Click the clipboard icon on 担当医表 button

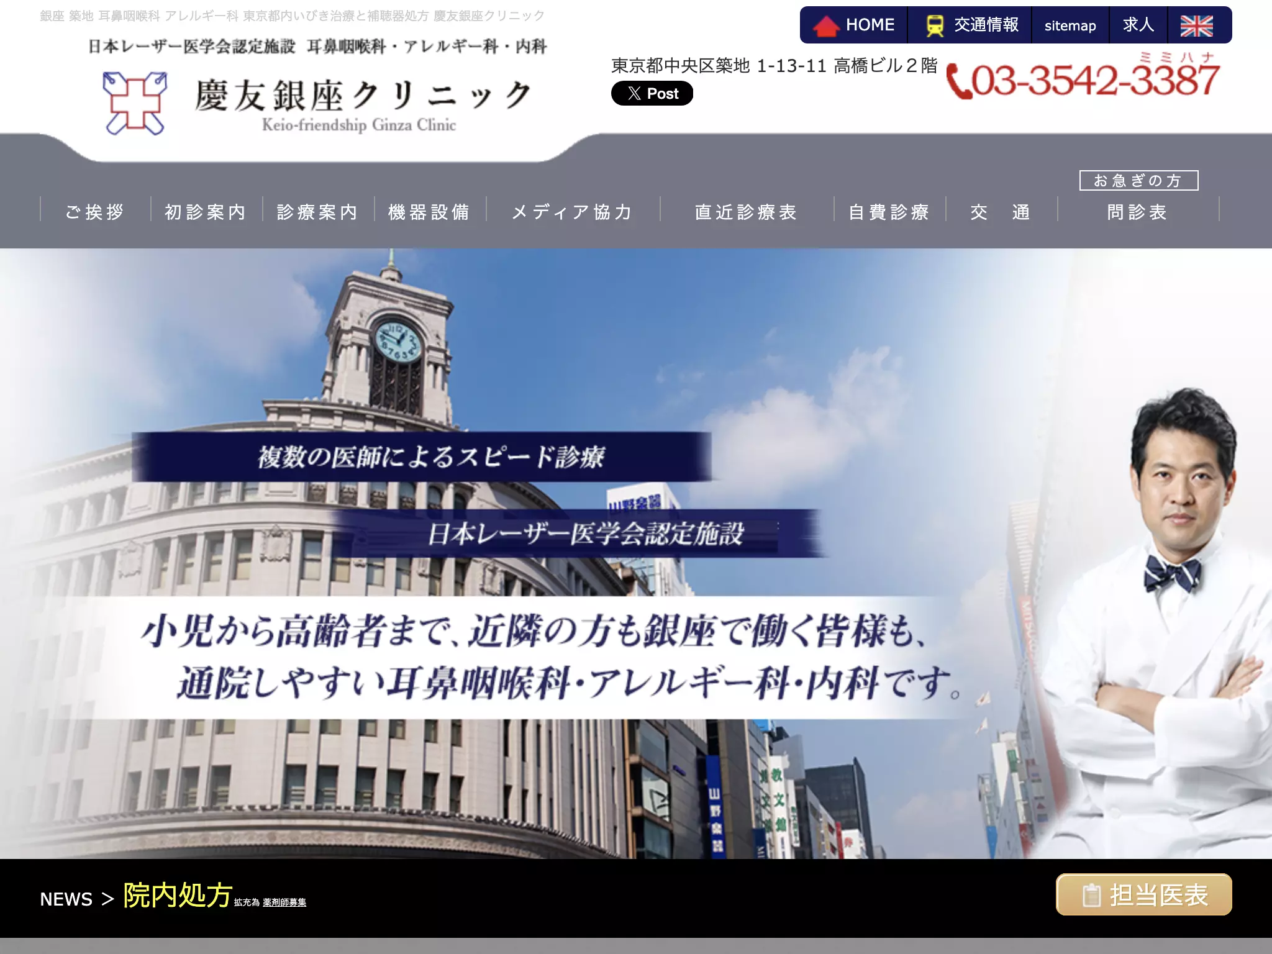1091,895
